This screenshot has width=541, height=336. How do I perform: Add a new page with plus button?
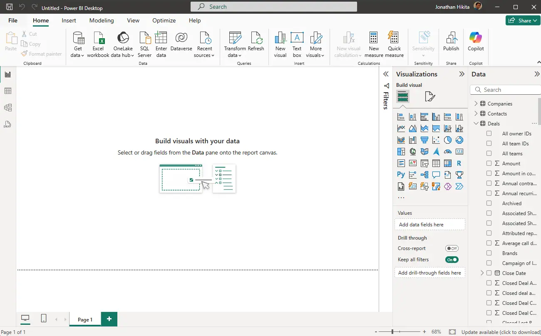coord(109,319)
